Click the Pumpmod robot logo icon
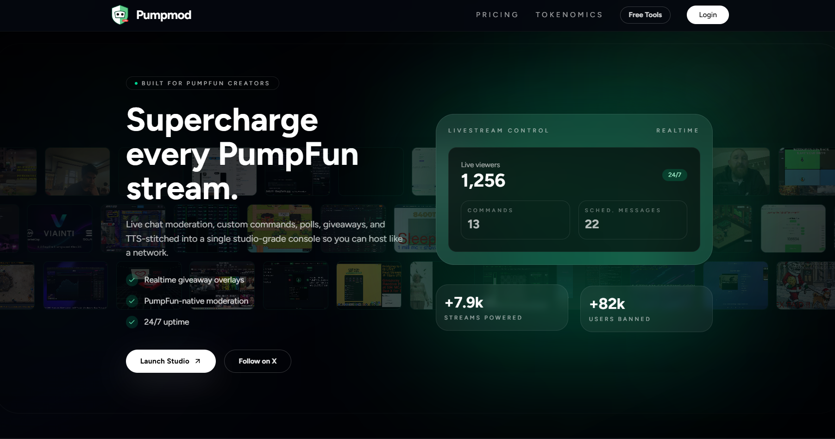 pyautogui.click(x=121, y=14)
